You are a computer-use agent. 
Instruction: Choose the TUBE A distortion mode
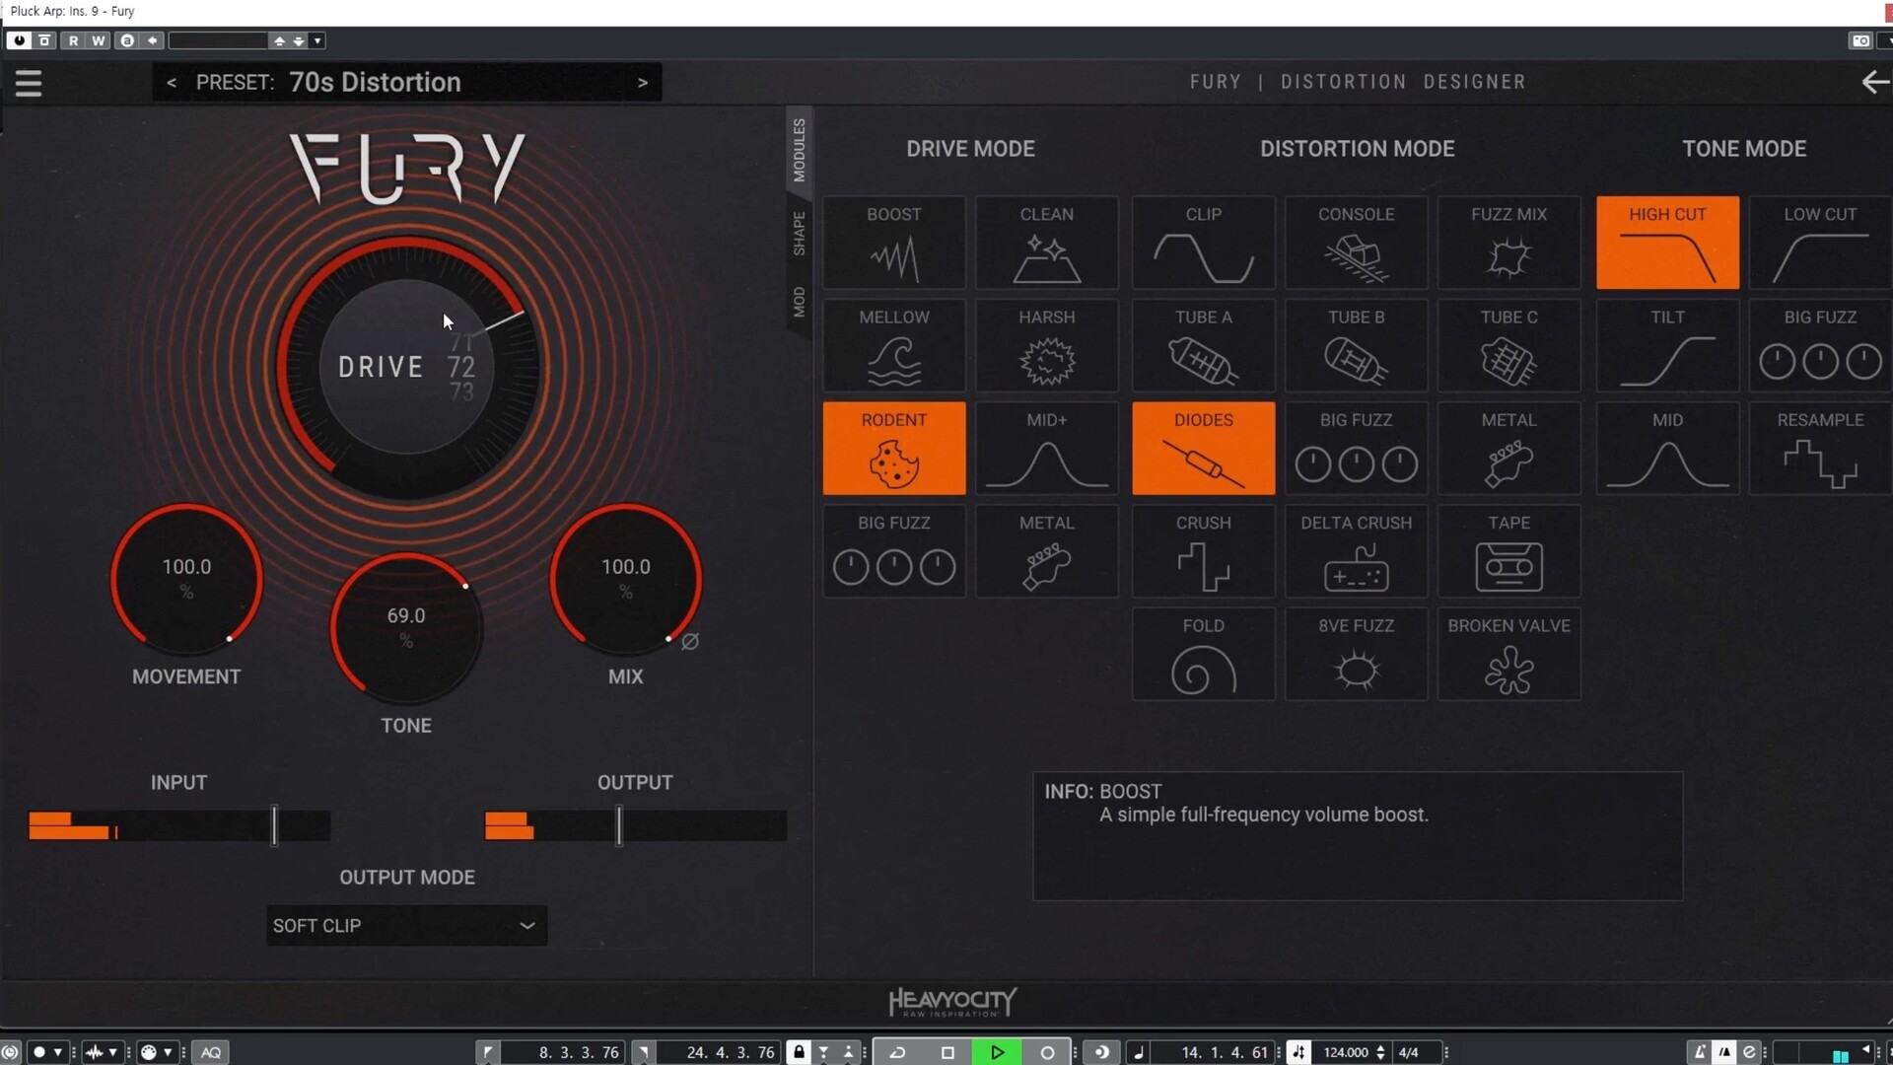1203,345
